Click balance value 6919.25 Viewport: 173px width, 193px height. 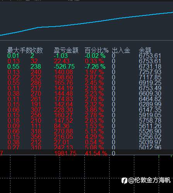point(150,83)
